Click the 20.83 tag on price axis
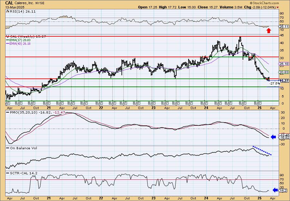This screenshot has width=290, height=201. (284, 72)
